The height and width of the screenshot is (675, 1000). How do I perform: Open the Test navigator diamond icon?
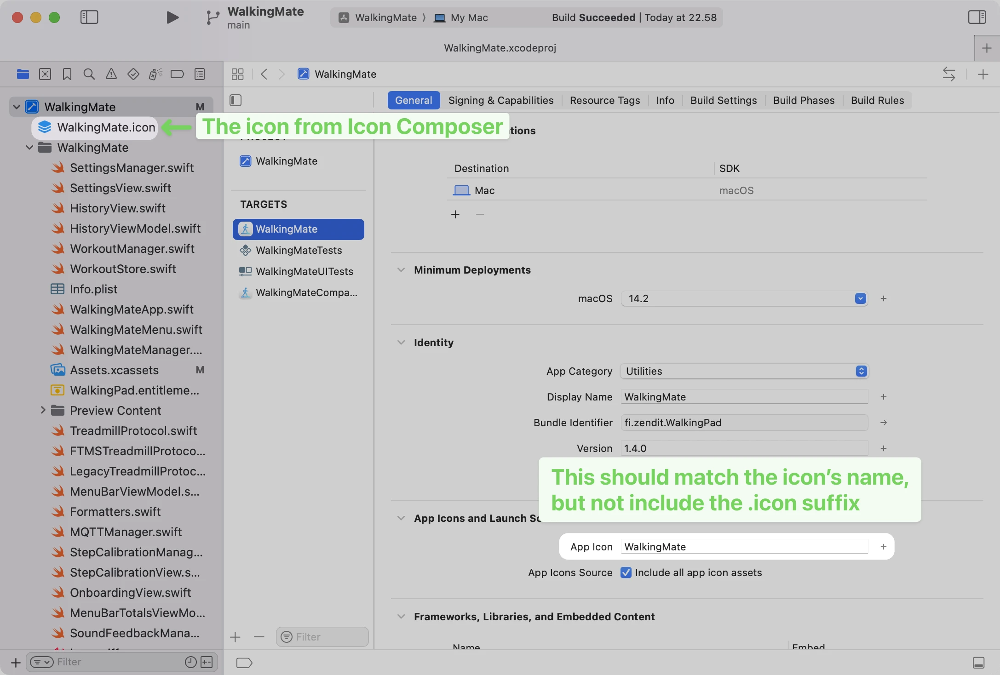133,74
